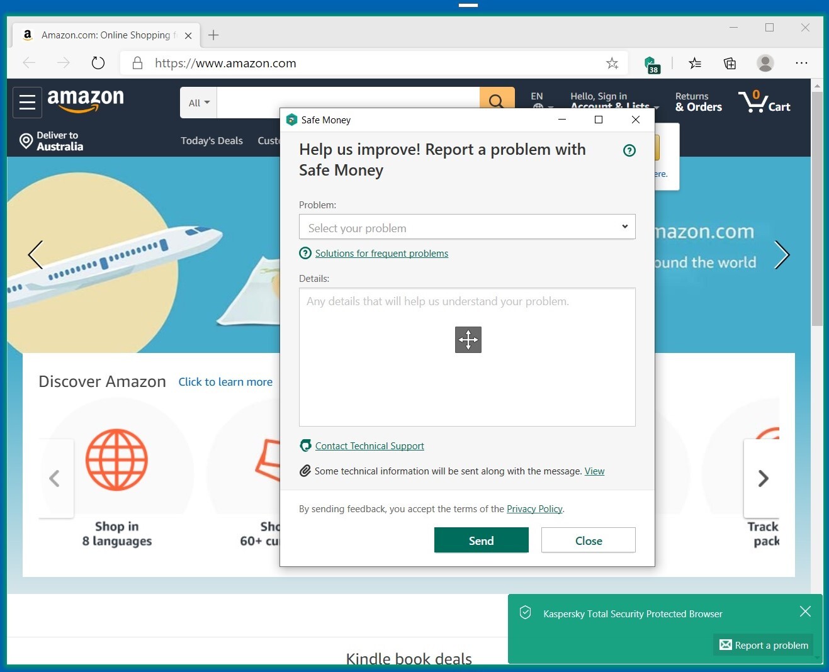
Task: Click the help question mark in Safe Money dialog
Action: (x=629, y=150)
